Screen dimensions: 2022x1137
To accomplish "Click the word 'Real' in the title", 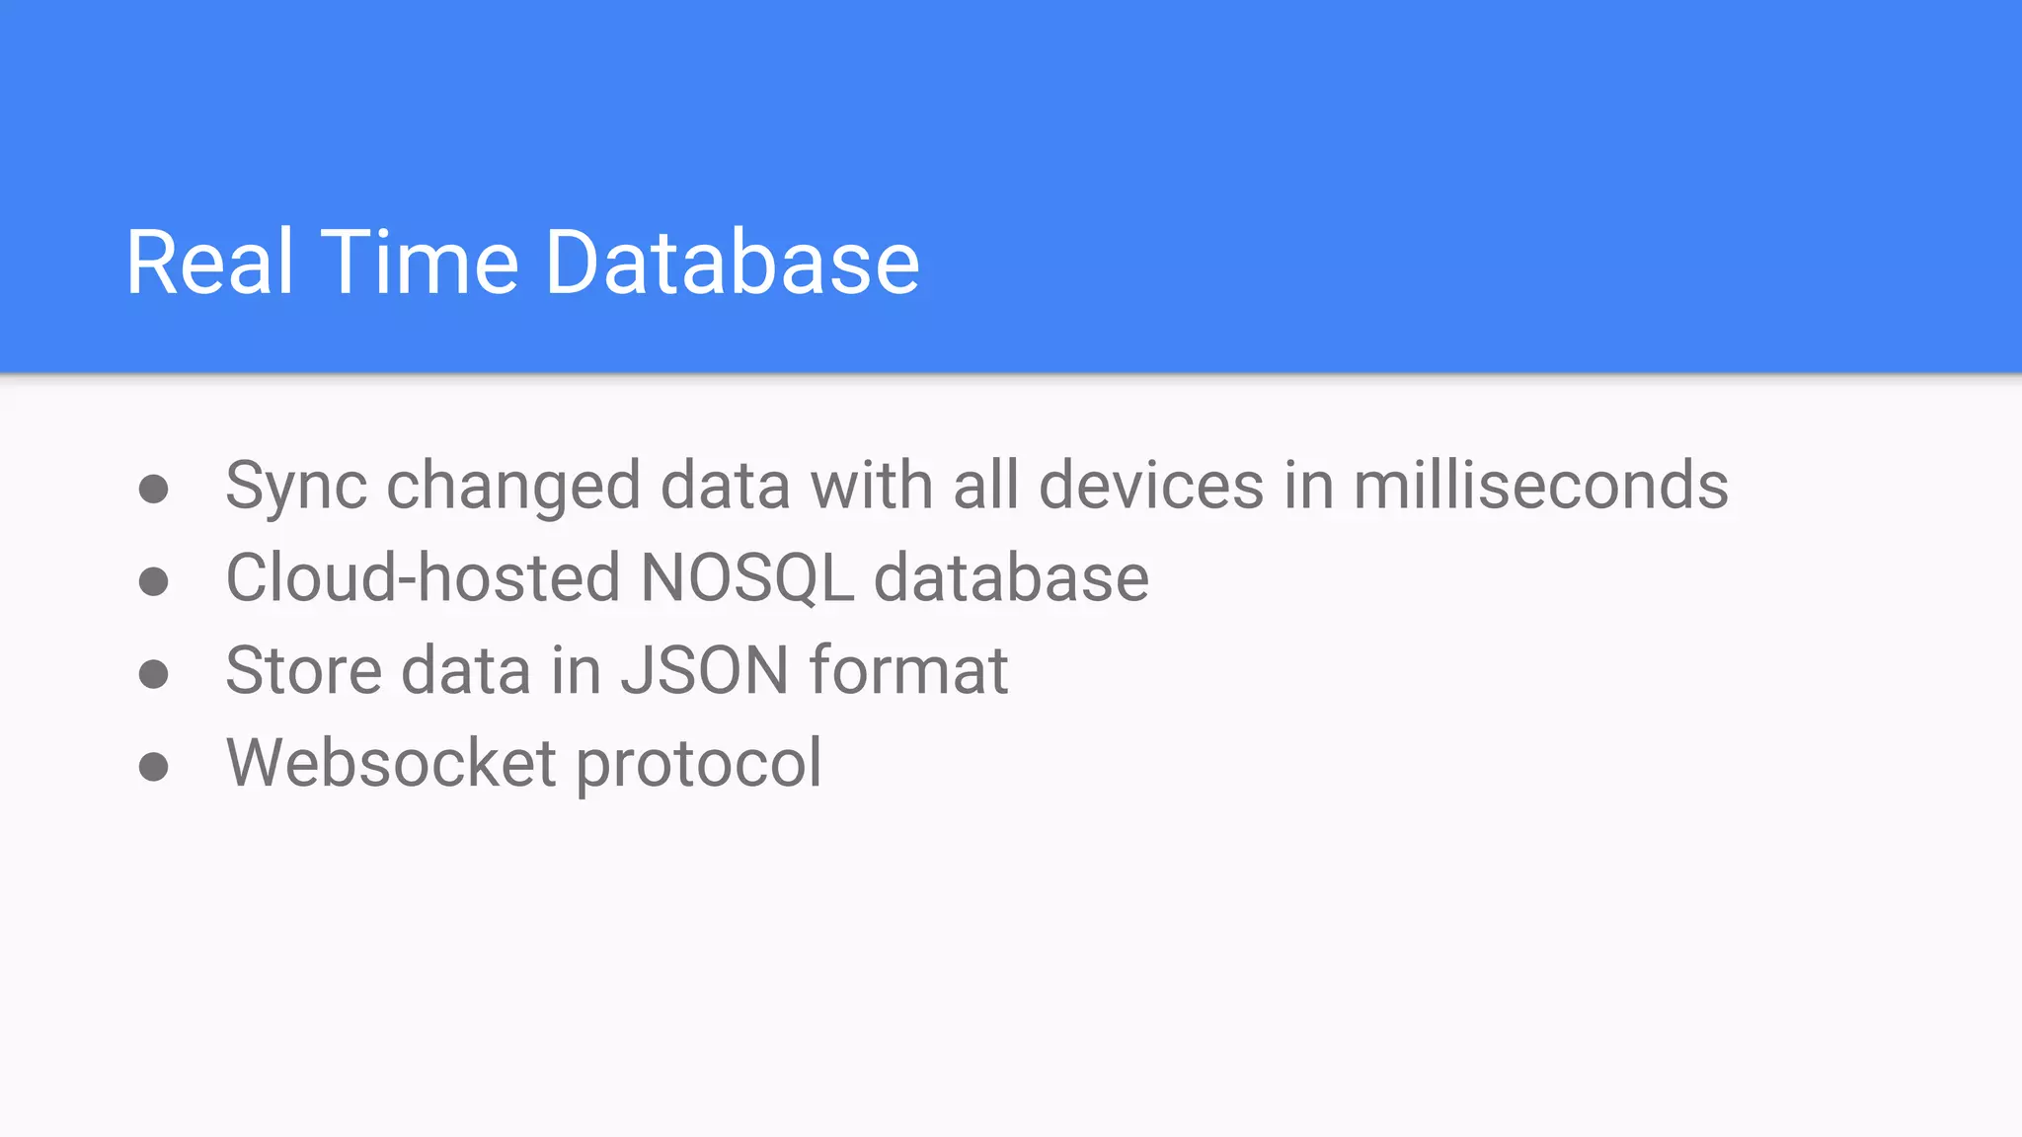I will click(x=210, y=263).
